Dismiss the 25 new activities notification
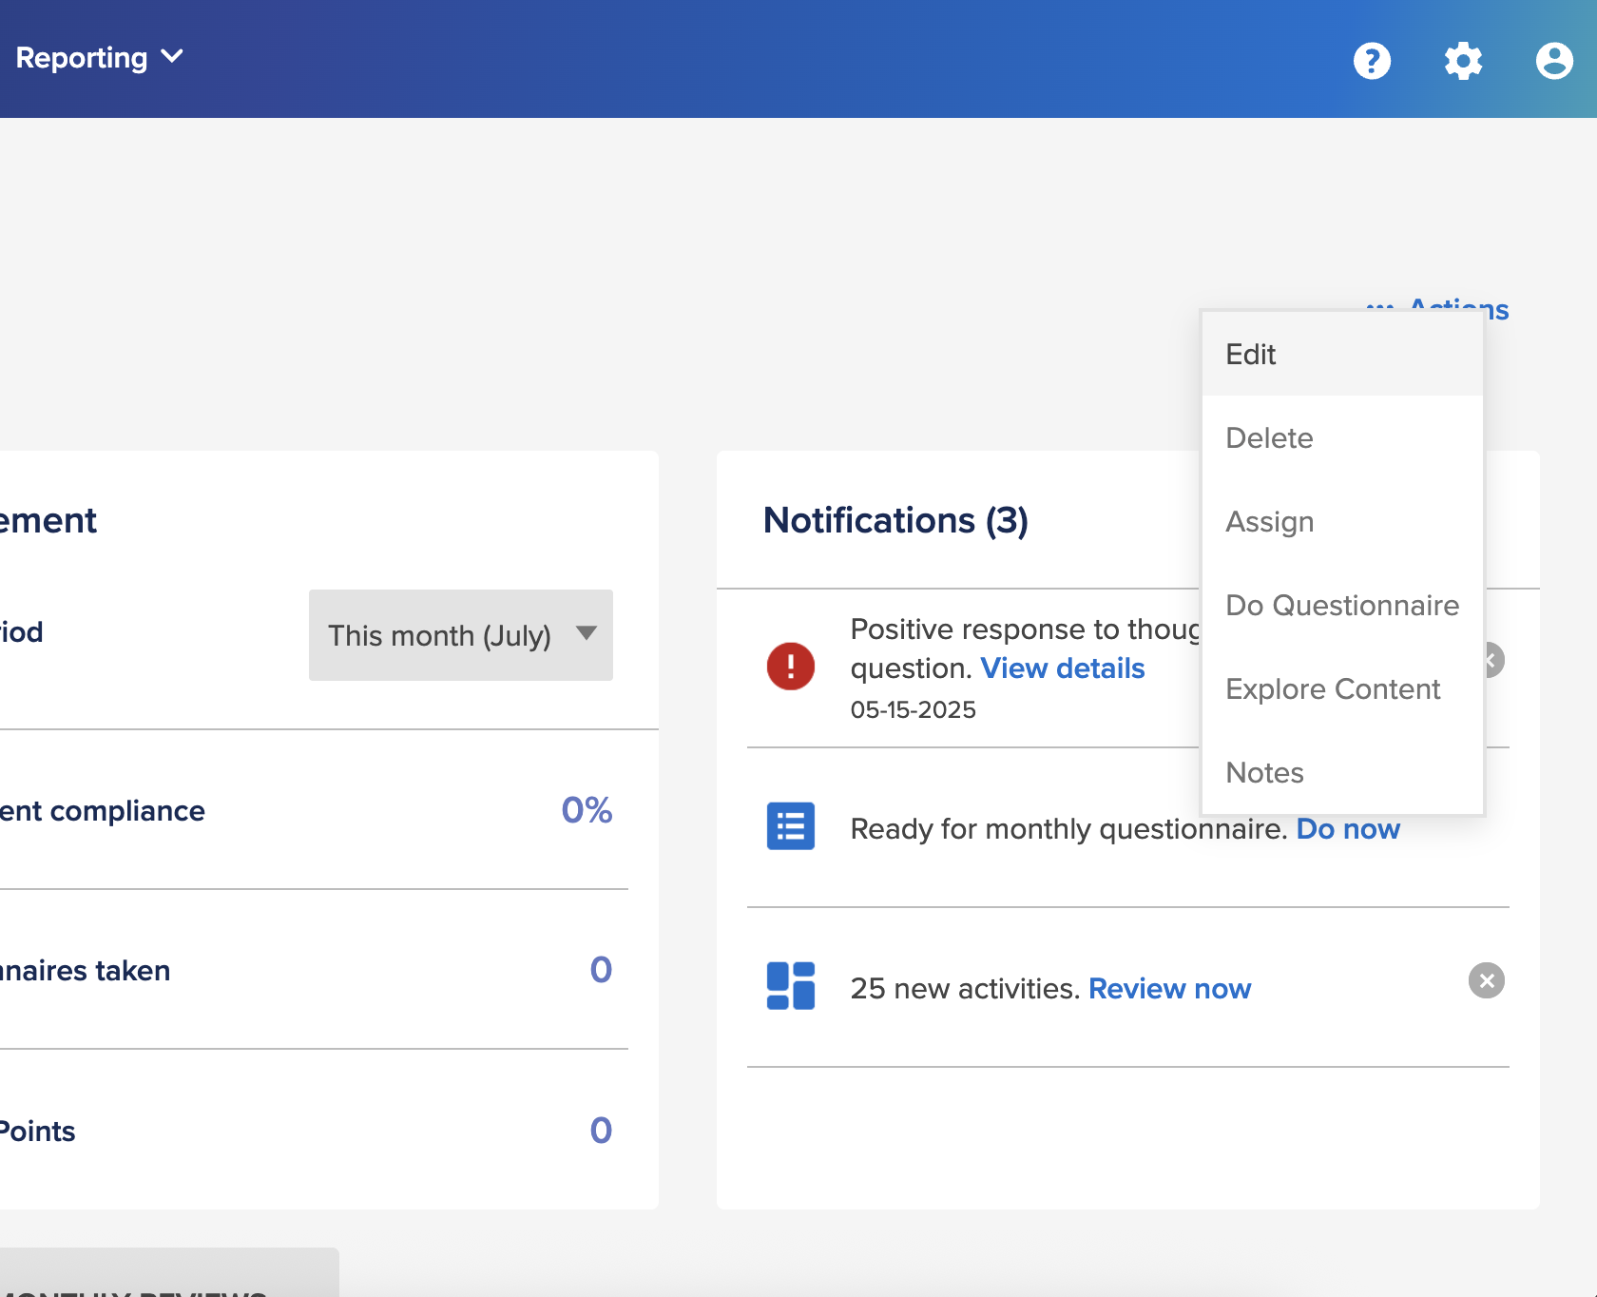This screenshot has width=1597, height=1297. click(x=1487, y=980)
